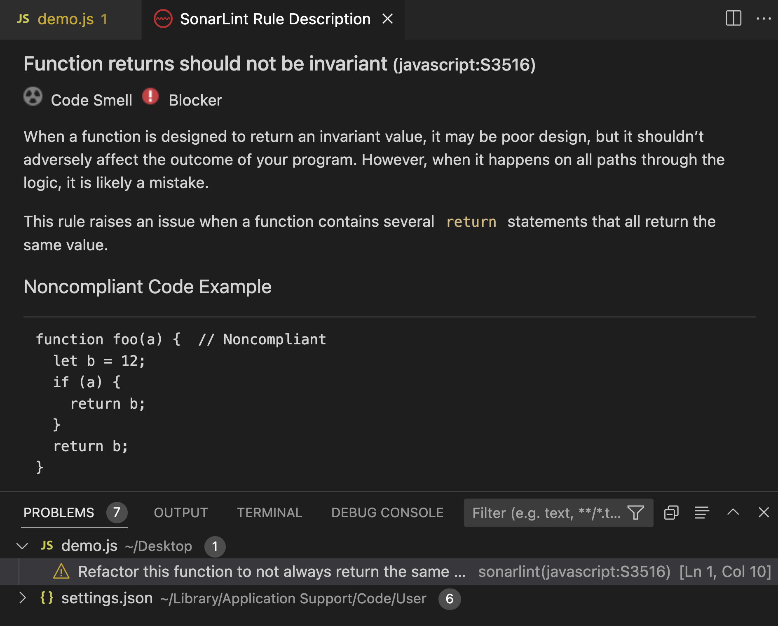
Task: Split the editor to the right
Action: 733,19
